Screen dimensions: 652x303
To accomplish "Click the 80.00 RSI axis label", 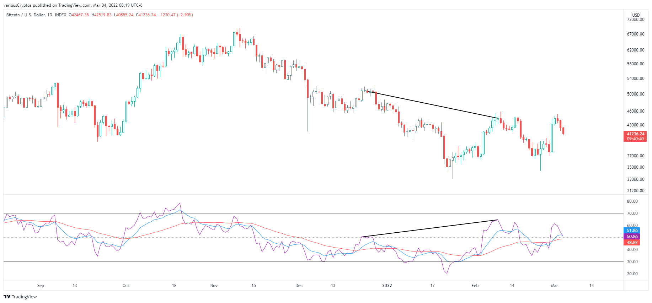I will 632,201.
